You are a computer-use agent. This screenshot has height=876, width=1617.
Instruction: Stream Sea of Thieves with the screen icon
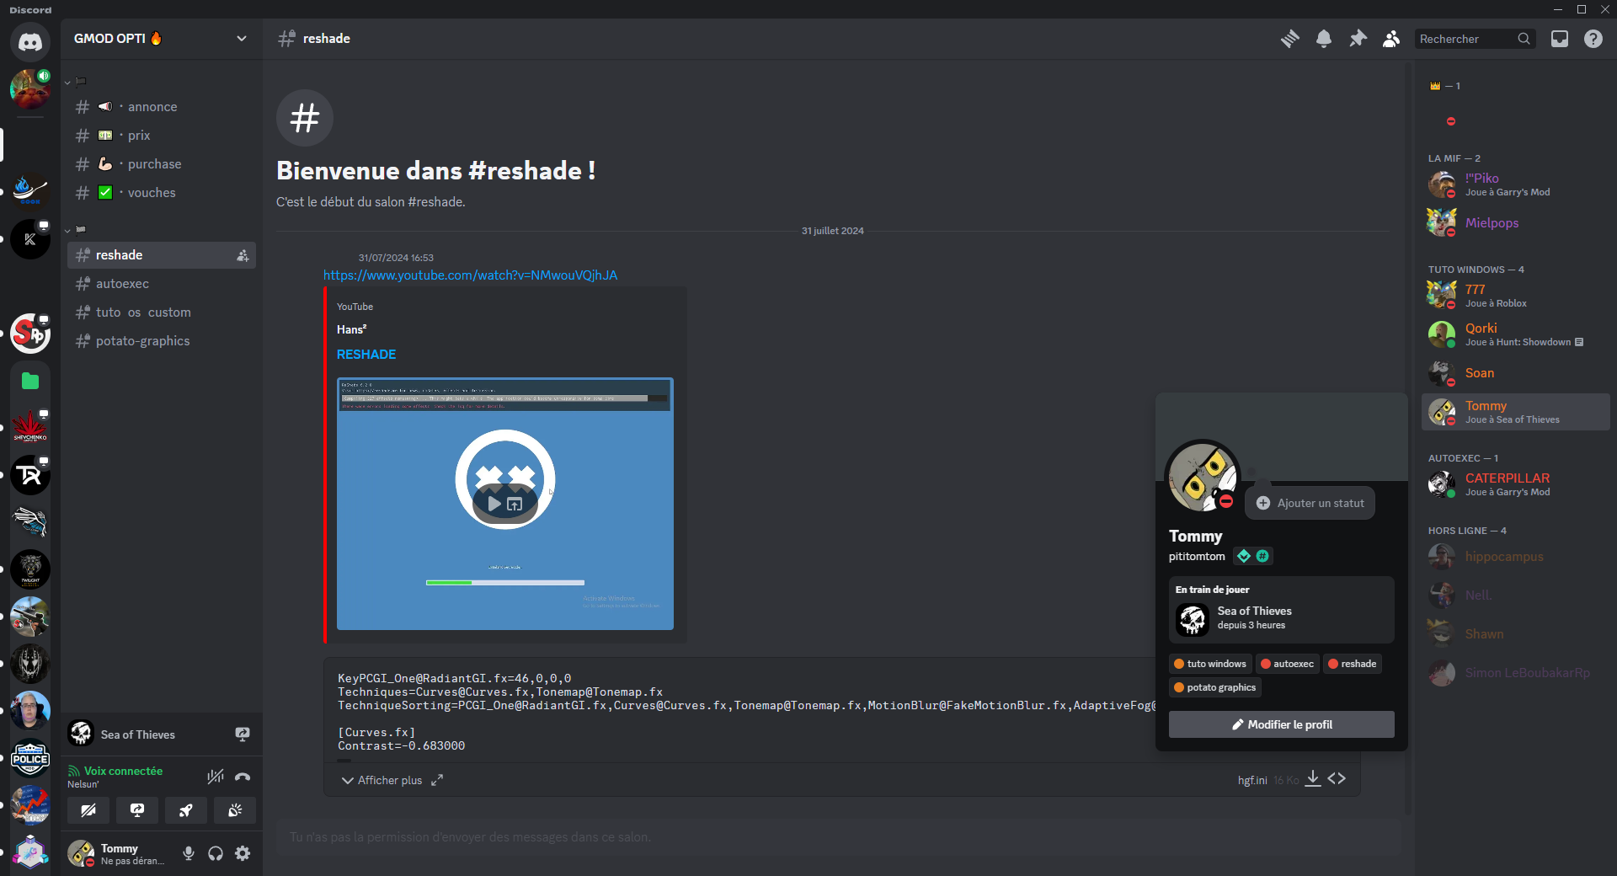click(243, 734)
